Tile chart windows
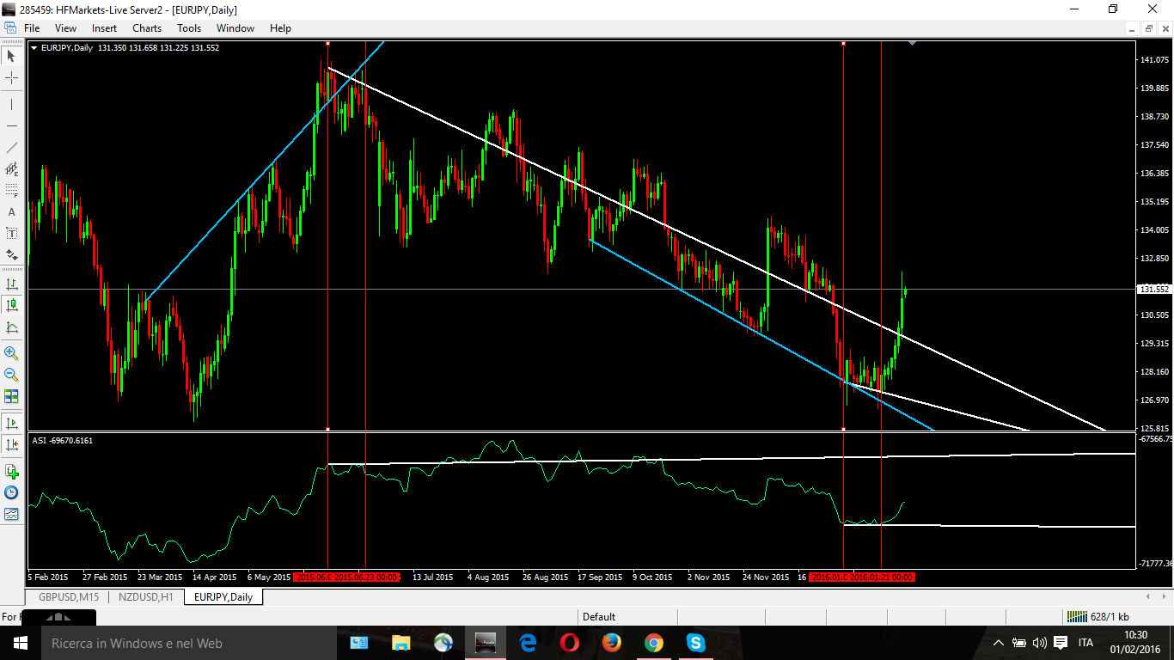 (x=11, y=396)
